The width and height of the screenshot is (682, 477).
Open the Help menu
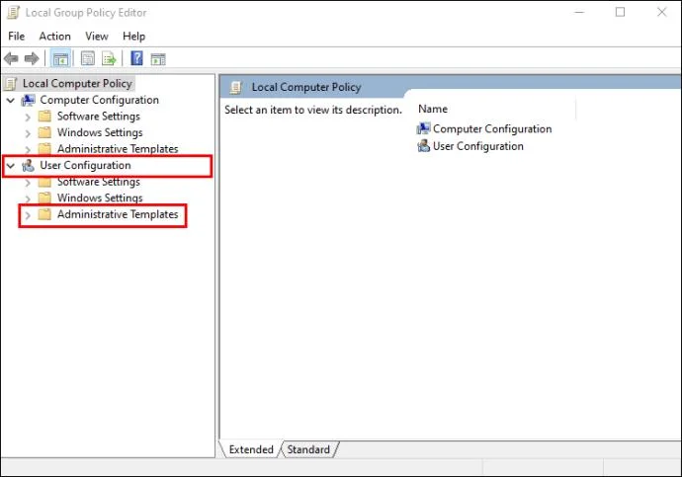(x=134, y=37)
